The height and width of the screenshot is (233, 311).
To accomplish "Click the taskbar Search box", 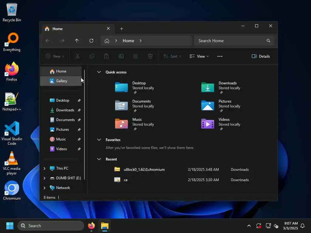I will [x=51, y=226].
